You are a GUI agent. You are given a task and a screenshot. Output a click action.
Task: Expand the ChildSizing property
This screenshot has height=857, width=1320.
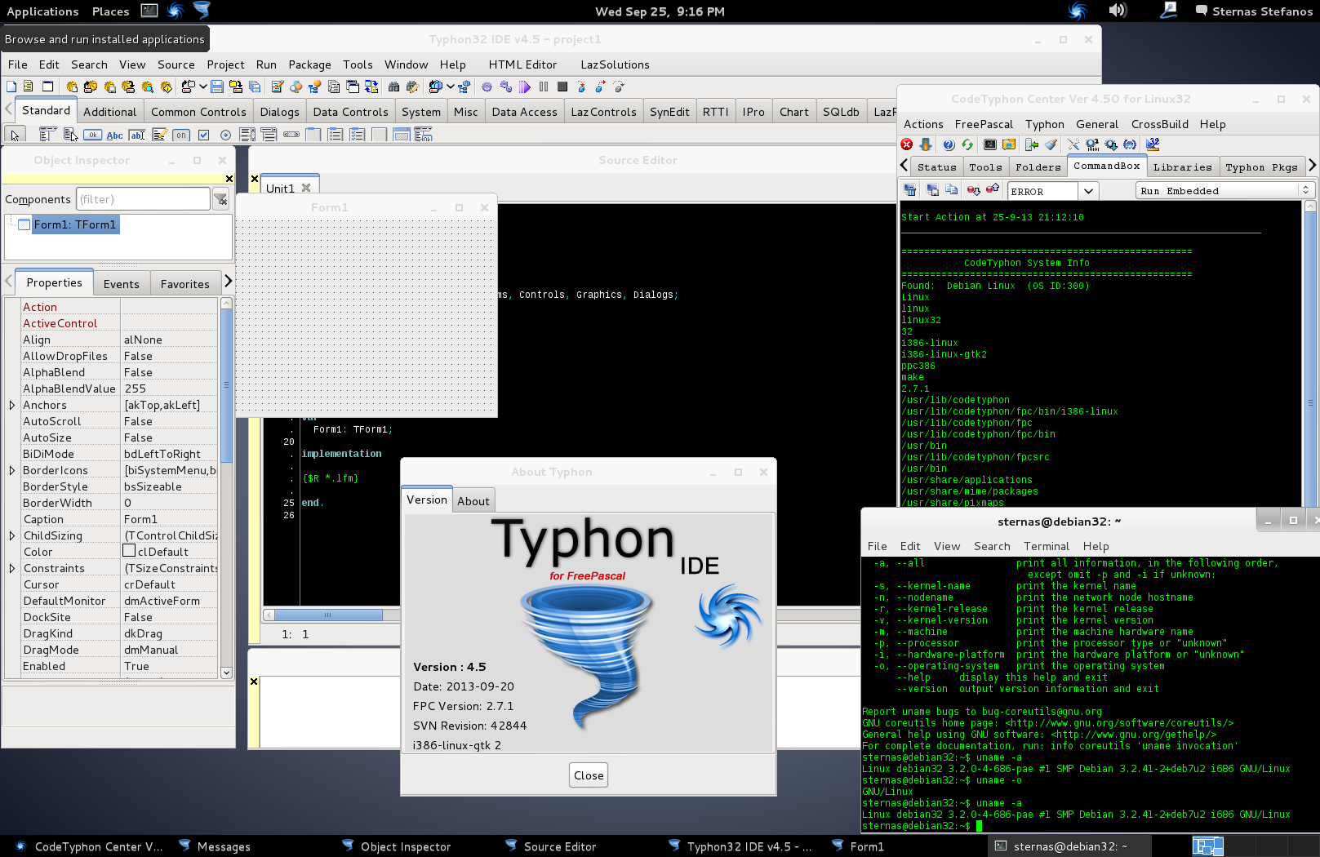point(12,535)
